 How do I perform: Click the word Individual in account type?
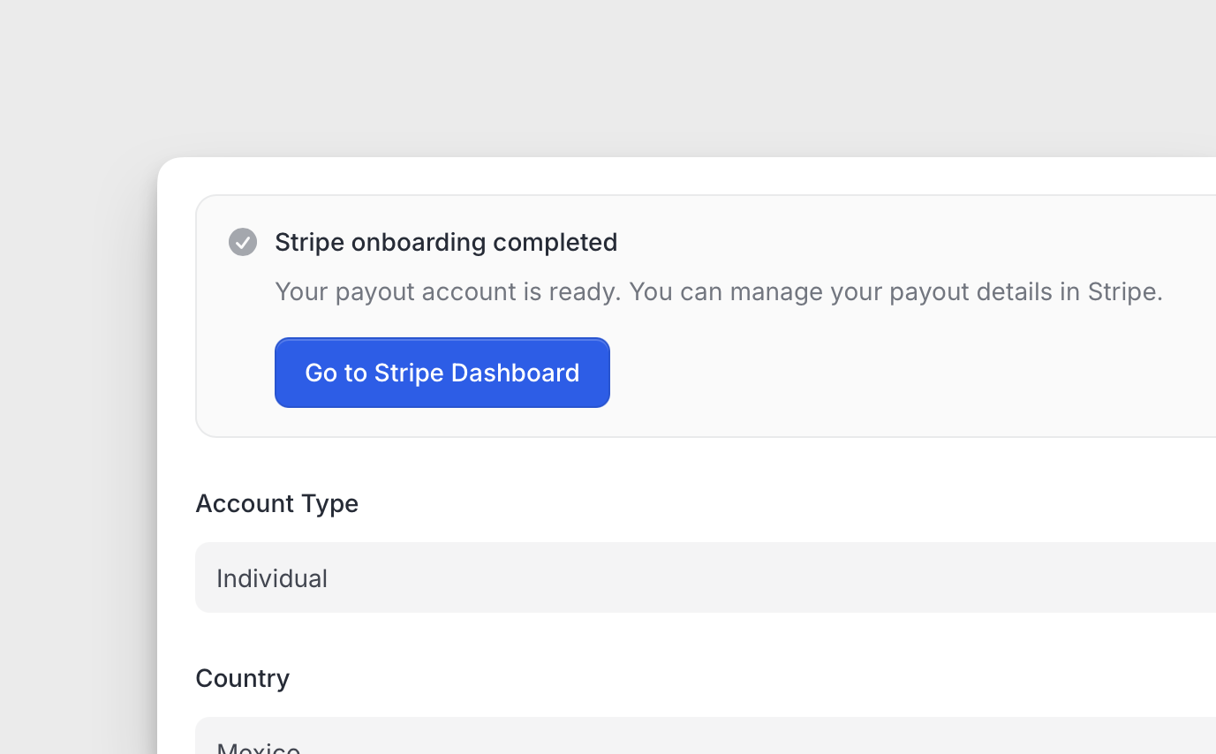point(272,578)
